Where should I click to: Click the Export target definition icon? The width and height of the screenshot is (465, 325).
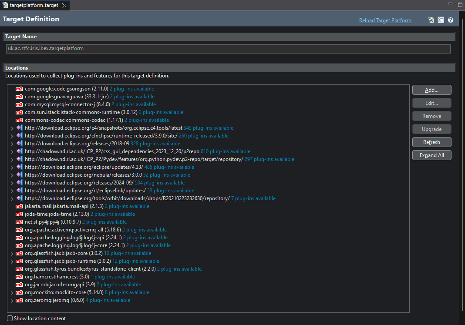pyautogui.click(x=431, y=20)
